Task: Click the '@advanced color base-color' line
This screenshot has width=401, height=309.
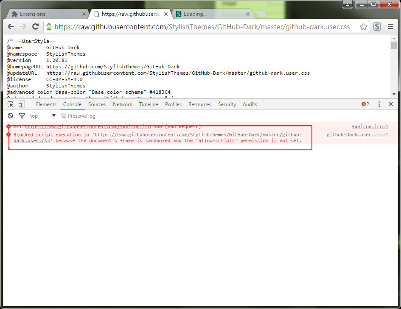Action: tap(89, 92)
